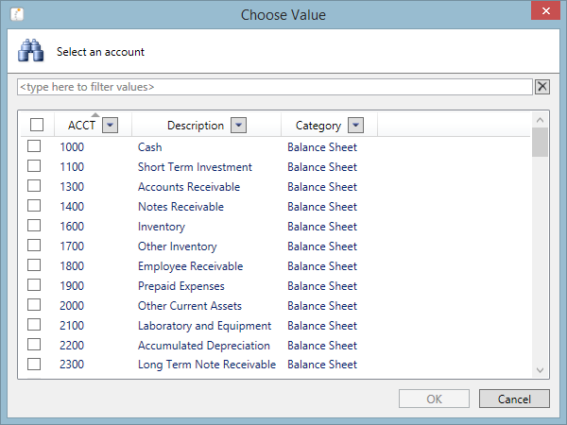Open the Description column filter dropdown

coord(238,125)
